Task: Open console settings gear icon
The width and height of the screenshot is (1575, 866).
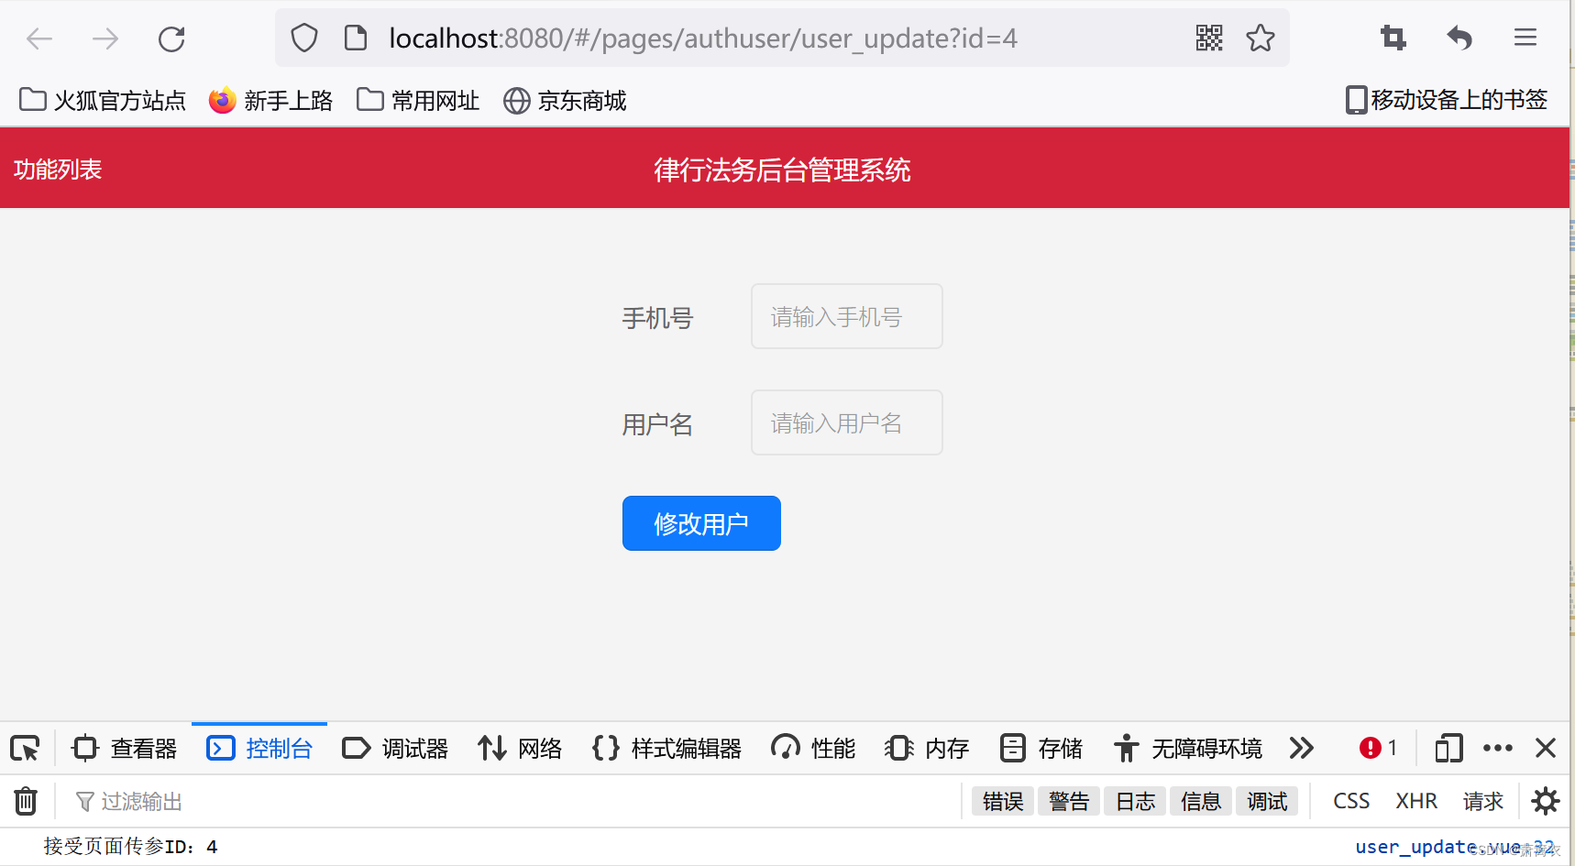Action: [x=1546, y=802]
